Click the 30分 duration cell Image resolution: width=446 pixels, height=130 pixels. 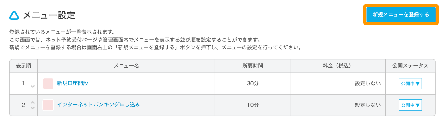(x=253, y=84)
